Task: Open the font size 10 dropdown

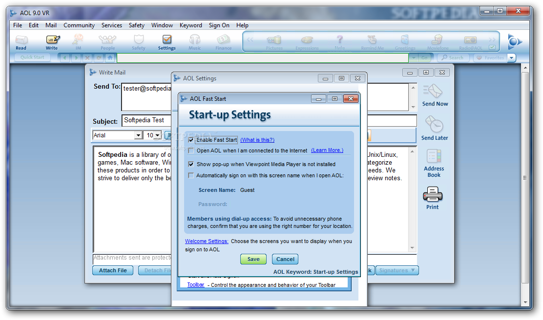Action: pyautogui.click(x=157, y=135)
